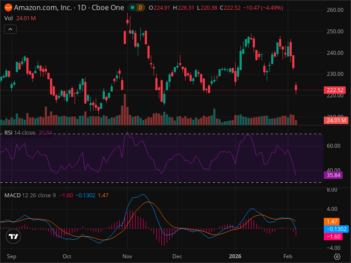Click the blue −0.1302 MACD label
The height and width of the screenshot is (263, 351).
click(336, 229)
